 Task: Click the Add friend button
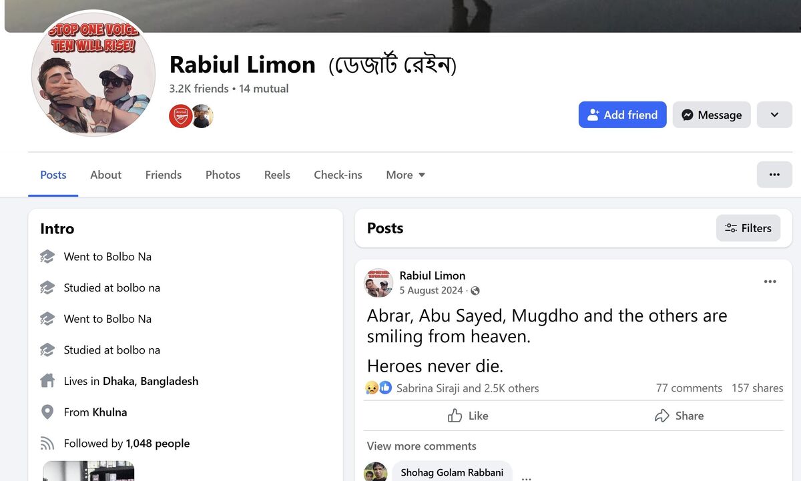(622, 115)
